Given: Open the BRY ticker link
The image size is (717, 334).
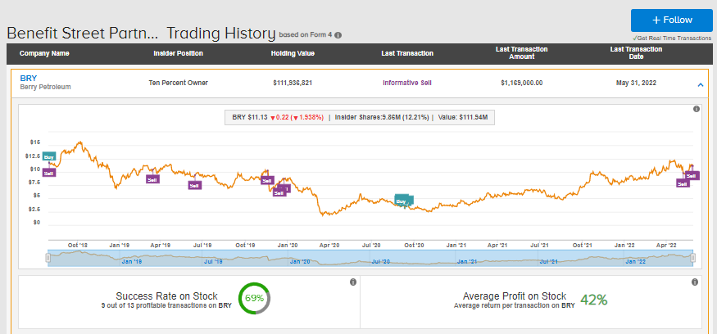Looking at the screenshot, I should [29, 78].
